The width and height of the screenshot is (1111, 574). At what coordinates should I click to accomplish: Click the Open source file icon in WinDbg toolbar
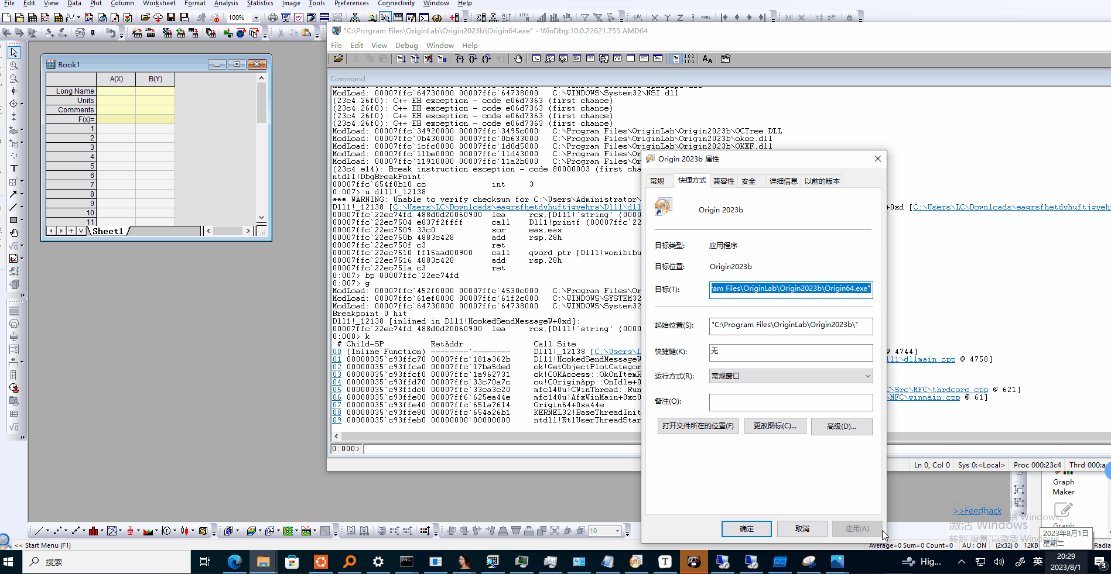[x=338, y=59]
